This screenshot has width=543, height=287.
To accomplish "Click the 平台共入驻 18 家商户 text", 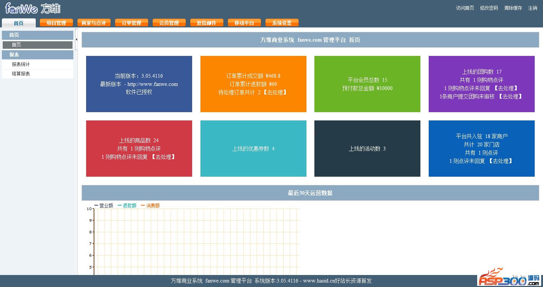I will (482, 136).
